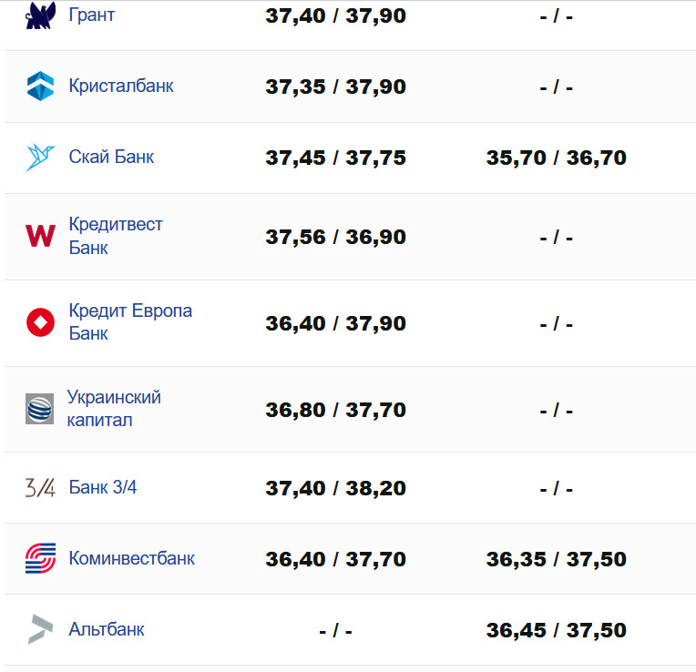Image resolution: width=696 pixels, height=672 pixels.
Task: Click the Грант bank logo icon
Action: click(41, 15)
